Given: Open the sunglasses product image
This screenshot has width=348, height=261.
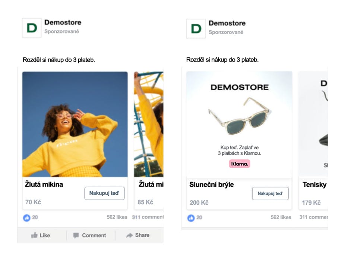Looking at the screenshot, I should tap(239, 125).
